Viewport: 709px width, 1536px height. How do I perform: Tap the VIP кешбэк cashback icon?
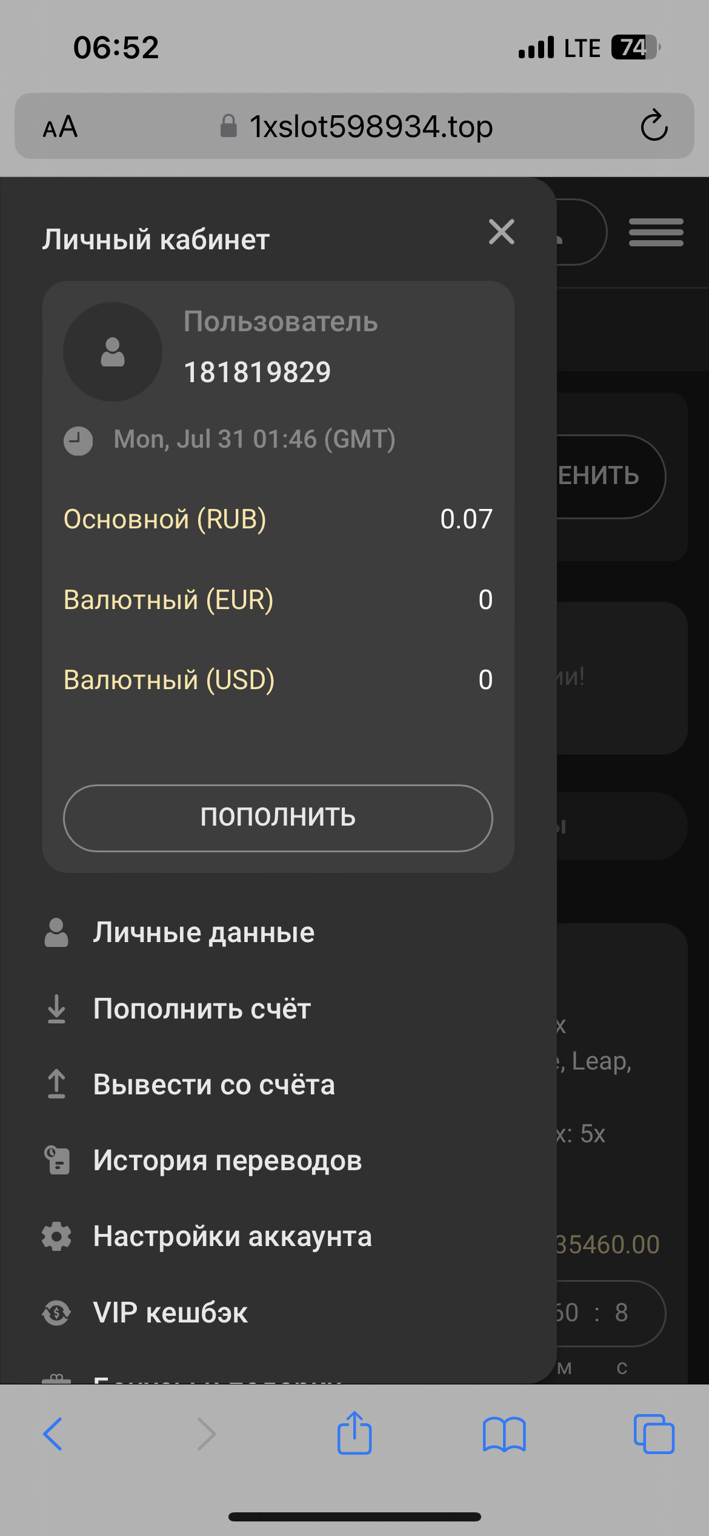(x=57, y=1313)
